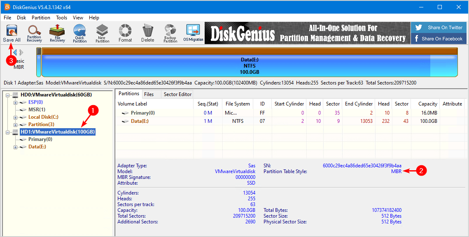Viewport: 469px width, 237px height.
Task: Click the Primary(0) row in partition table
Action: click(290, 113)
